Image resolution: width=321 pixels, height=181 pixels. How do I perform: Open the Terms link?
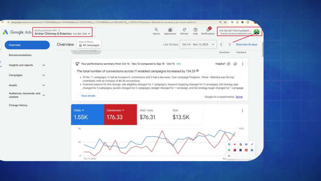pos(239,97)
